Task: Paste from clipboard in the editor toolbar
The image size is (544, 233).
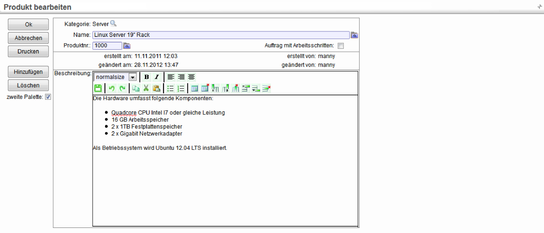Action: coord(156,88)
